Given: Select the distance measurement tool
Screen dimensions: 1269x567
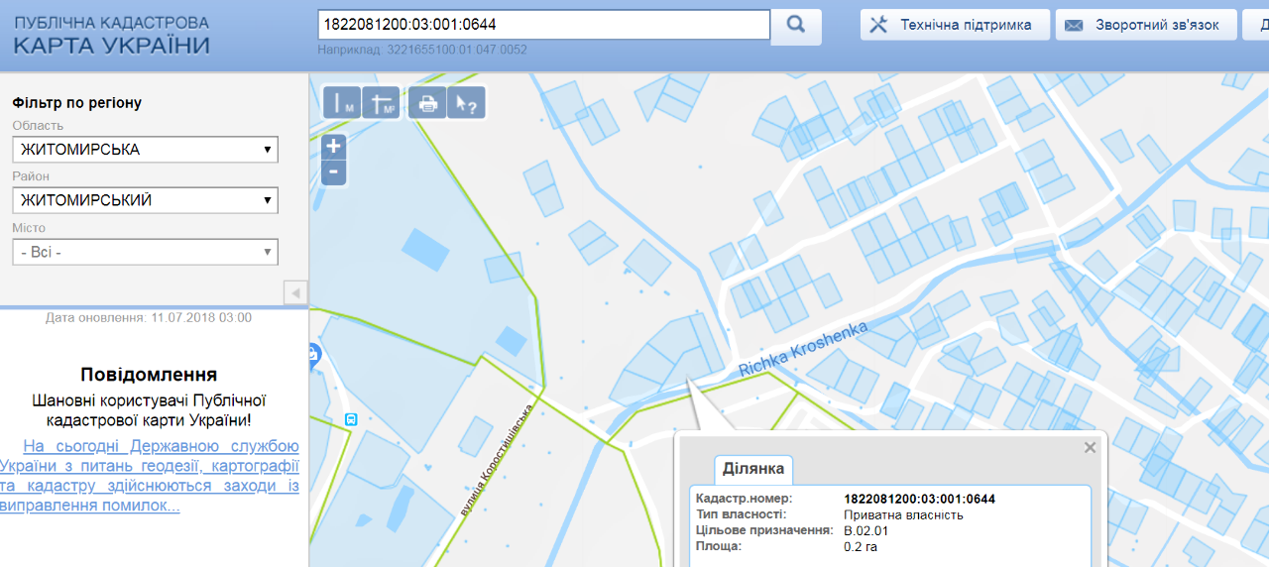Looking at the screenshot, I should tap(342, 103).
